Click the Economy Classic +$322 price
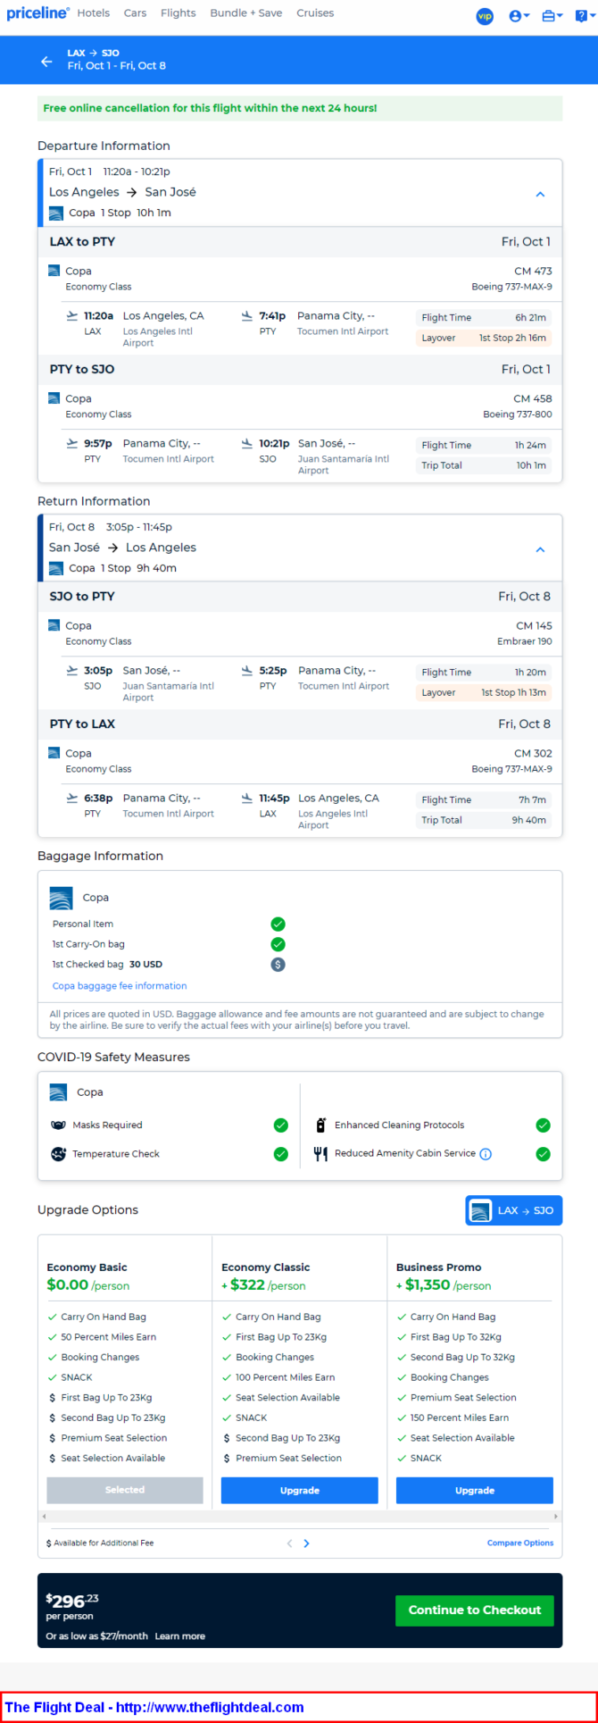This screenshot has height=1723, width=598. tap(263, 1285)
